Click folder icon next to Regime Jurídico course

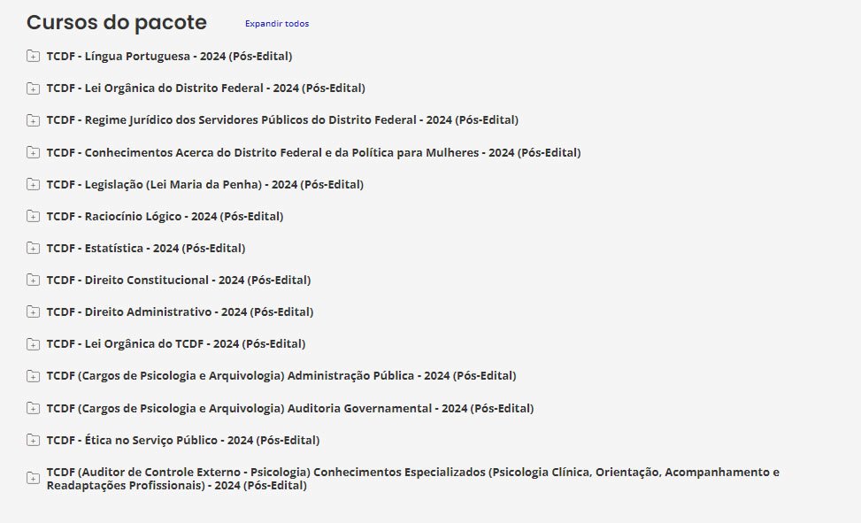pos(33,120)
